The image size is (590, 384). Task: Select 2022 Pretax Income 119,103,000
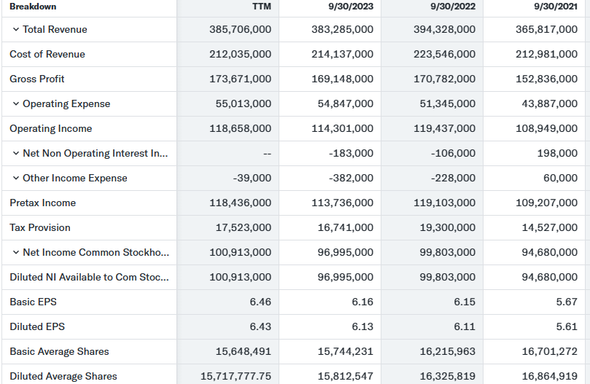[x=445, y=203]
